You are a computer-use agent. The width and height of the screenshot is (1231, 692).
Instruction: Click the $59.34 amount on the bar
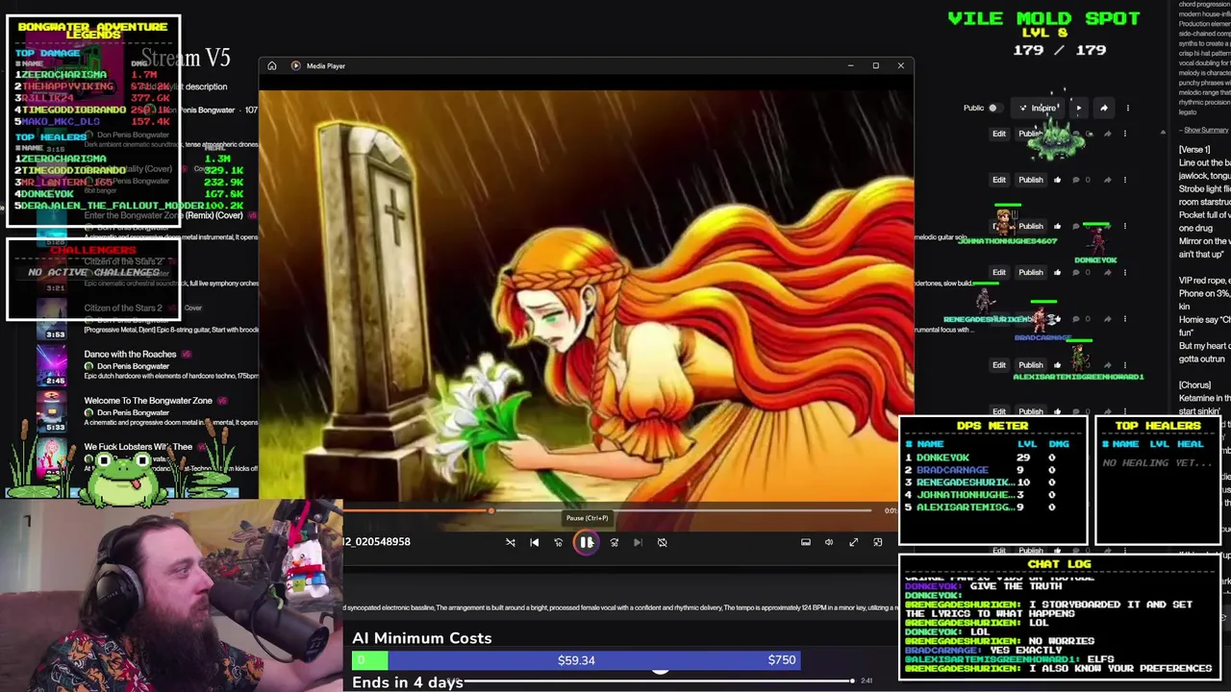click(x=576, y=660)
